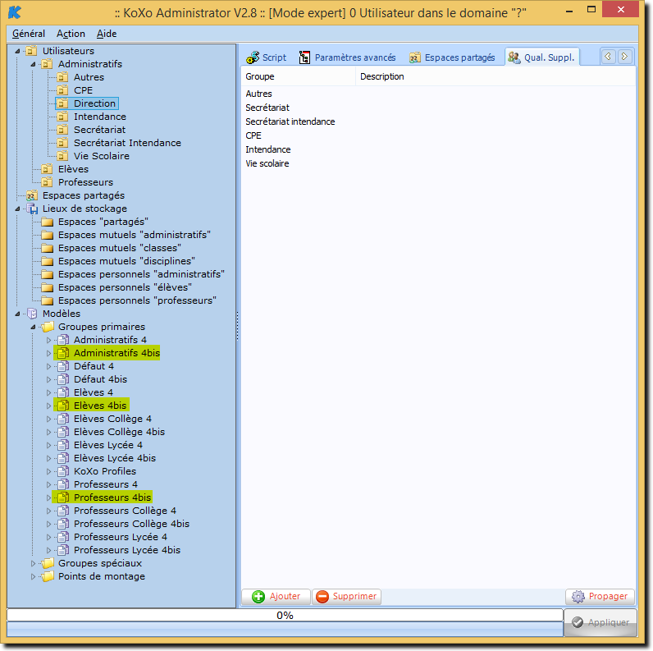Expand the Groupes spéciaux node
The height and width of the screenshot is (651, 653).
tap(33, 563)
